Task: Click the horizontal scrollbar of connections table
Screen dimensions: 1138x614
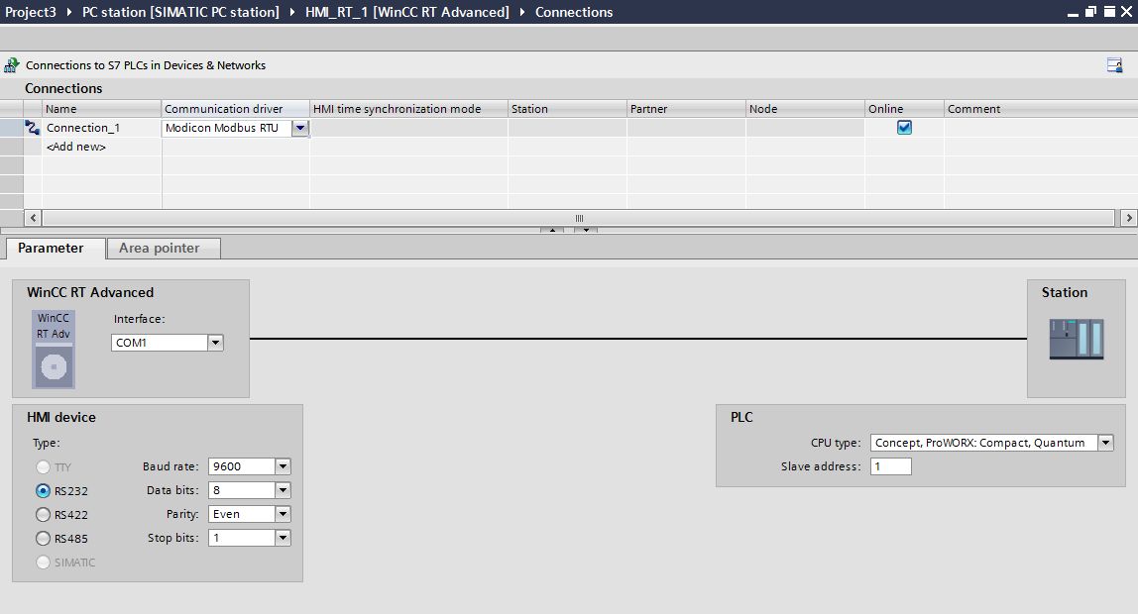Action: coord(579,218)
